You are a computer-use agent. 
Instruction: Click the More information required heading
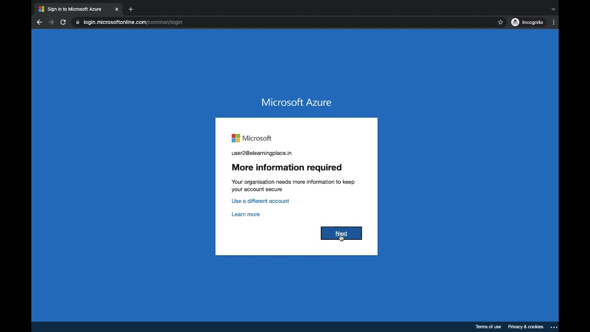tap(287, 167)
